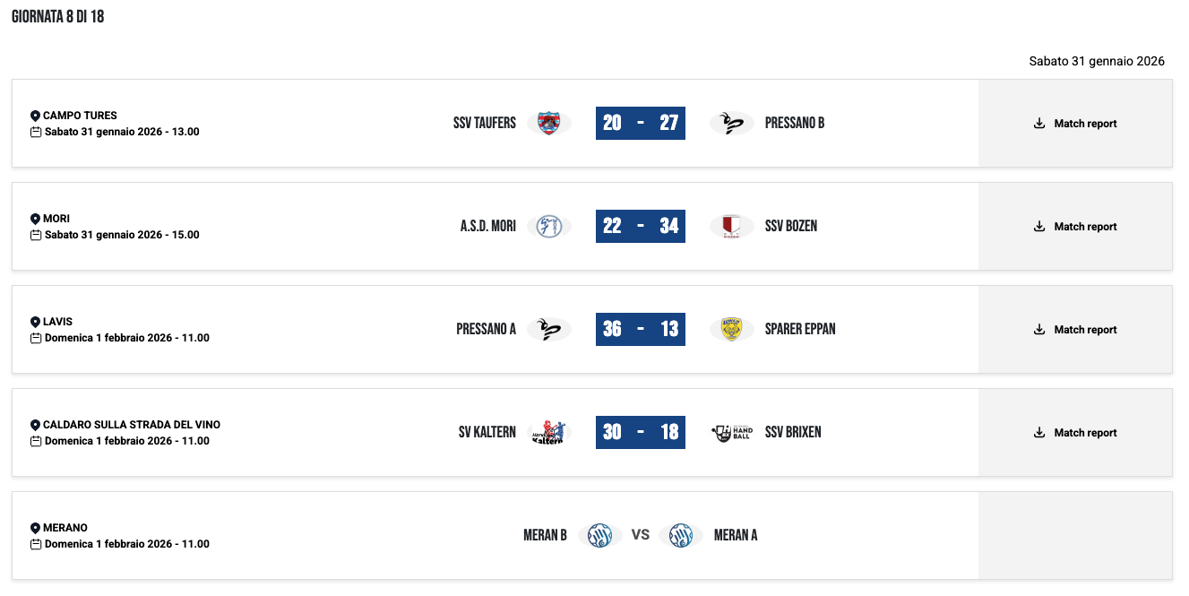Click the Pressano A team logo
Viewport: 1189px width, 596px height.
click(x=548, y=330)
